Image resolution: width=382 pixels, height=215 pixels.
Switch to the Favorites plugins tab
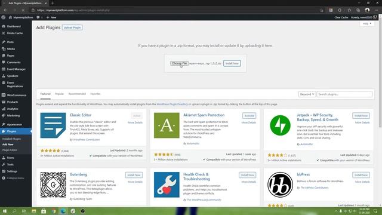point(95,94)
